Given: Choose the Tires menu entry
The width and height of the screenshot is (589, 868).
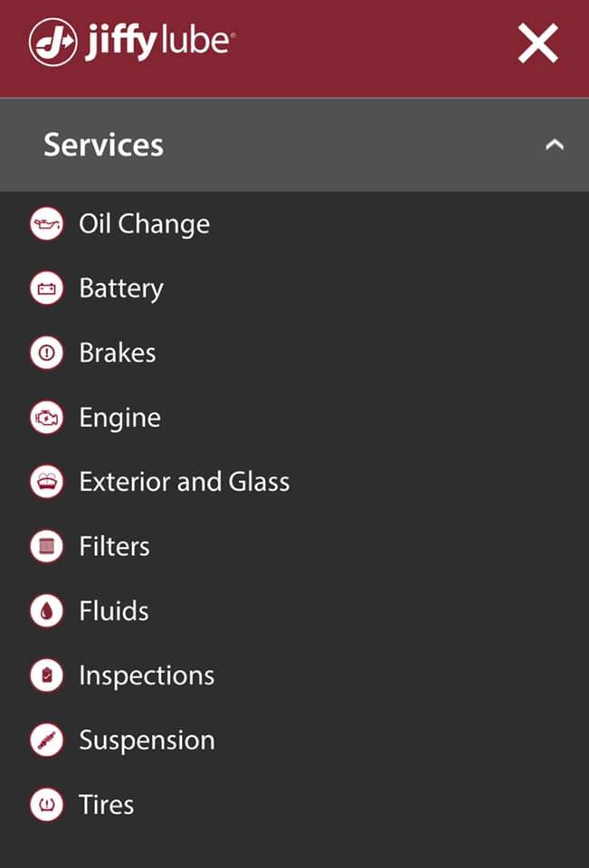Looking at the screenshot, I should (x=107, y=805).
